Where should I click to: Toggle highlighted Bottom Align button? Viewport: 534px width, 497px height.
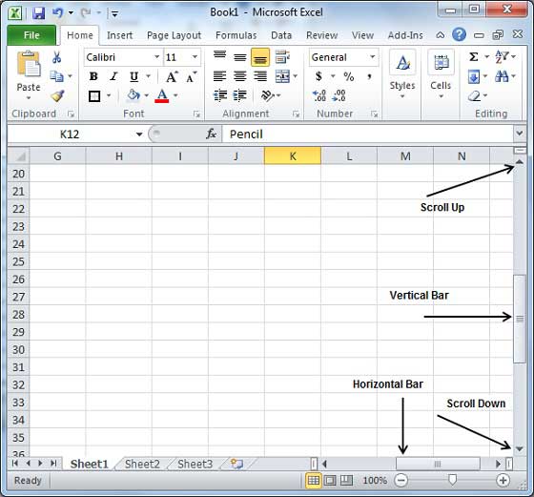point(260,57)
